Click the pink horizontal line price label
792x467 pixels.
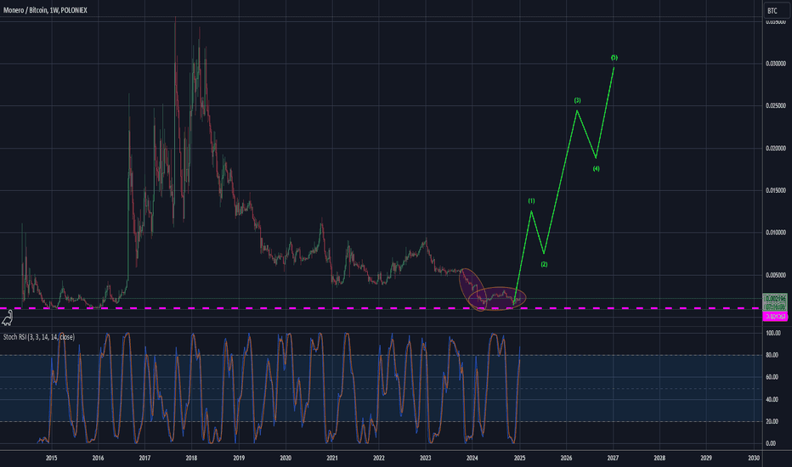pos(775,317)
